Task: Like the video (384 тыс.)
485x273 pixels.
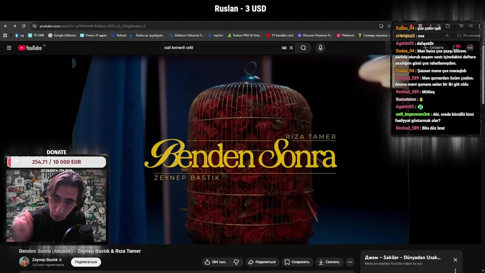Action: 216,262
